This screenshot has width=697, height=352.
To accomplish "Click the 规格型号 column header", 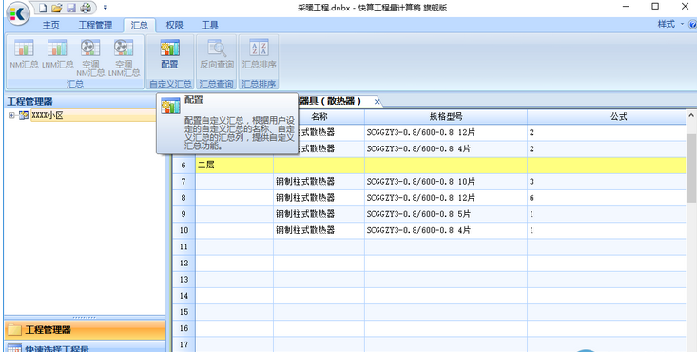I will click(x=446, y=117).
